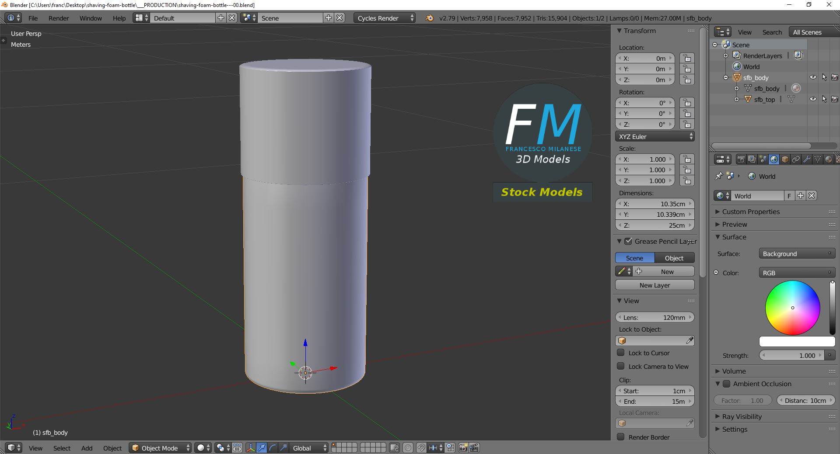Click the OpenGL render animation clapper icon

(474, 448)
